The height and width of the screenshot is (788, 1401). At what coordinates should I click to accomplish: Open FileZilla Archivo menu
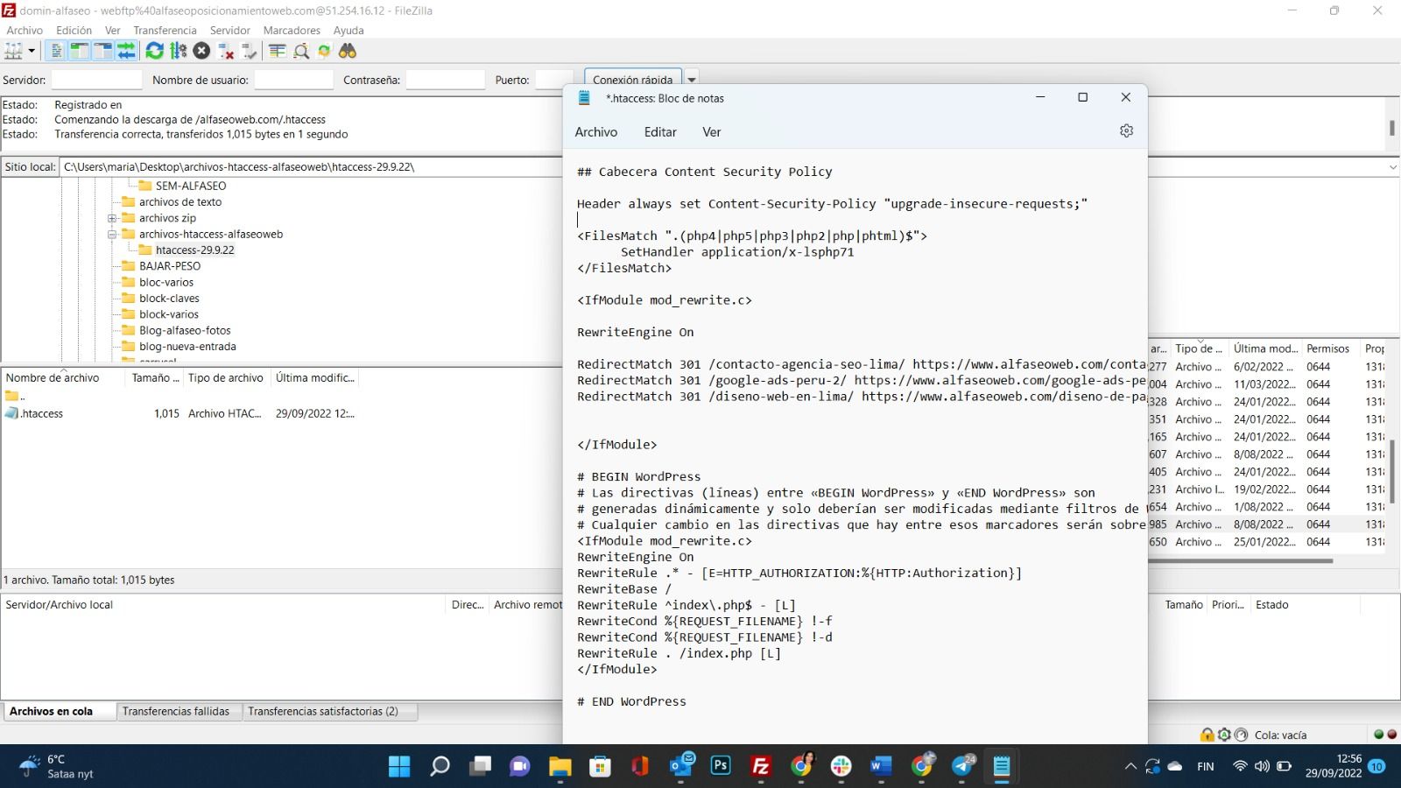click(x=25, y=30)
